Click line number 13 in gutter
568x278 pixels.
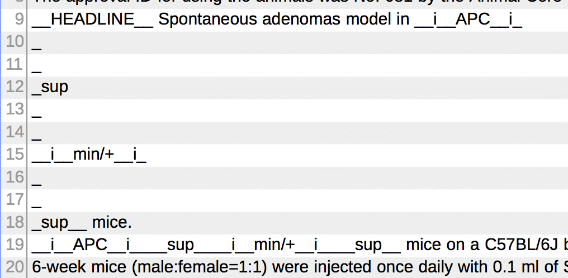[15, 109]
